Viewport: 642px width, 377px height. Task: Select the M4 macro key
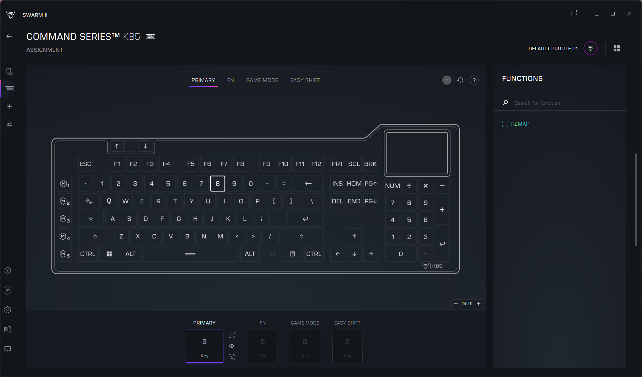[x=65, y=236]
